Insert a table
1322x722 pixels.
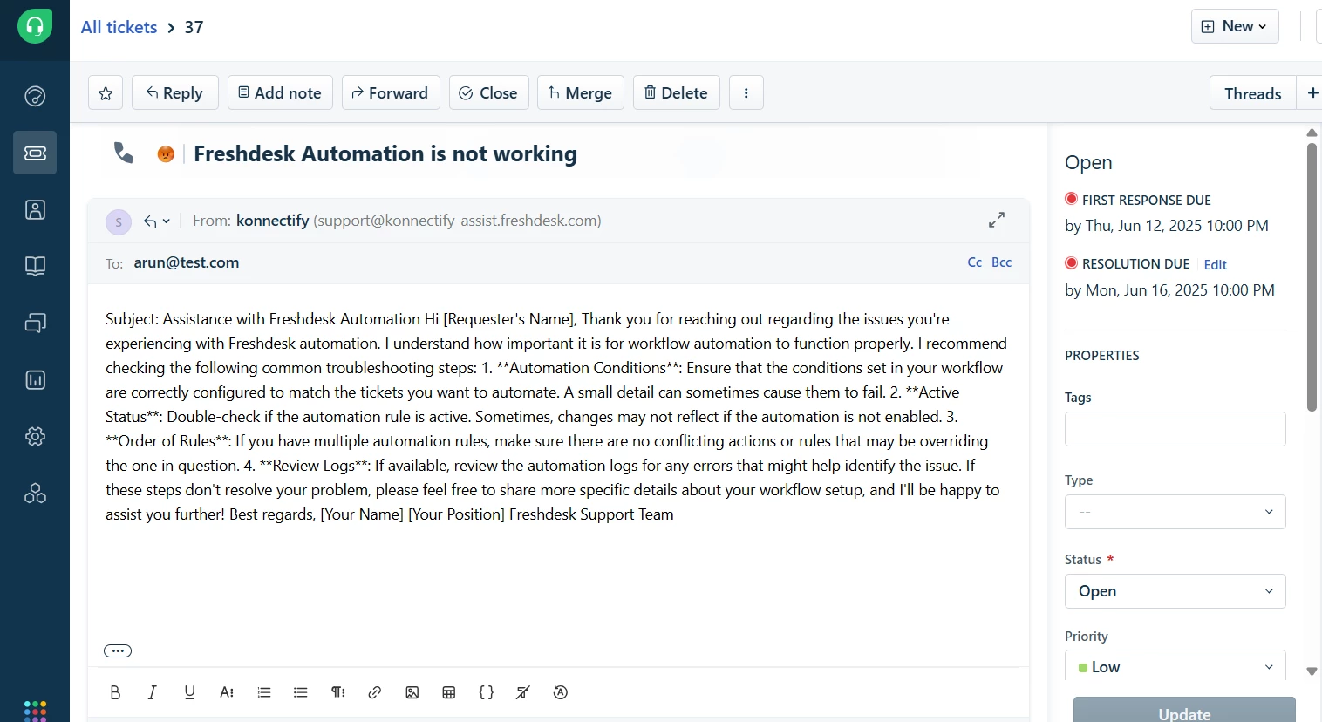(449, 692)
